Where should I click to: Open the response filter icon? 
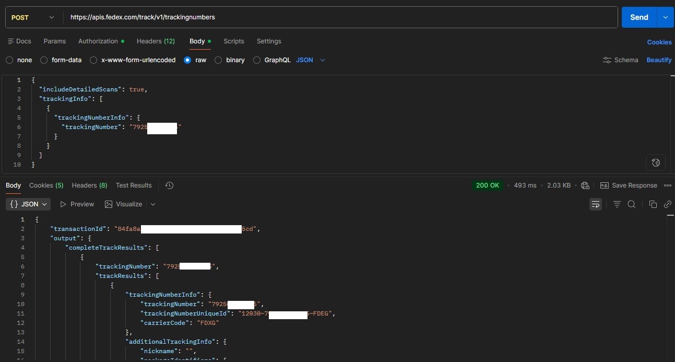point(617,204)
